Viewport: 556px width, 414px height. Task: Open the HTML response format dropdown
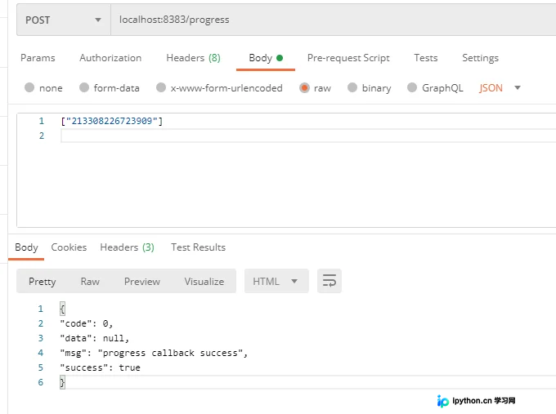tap(276, 281)
